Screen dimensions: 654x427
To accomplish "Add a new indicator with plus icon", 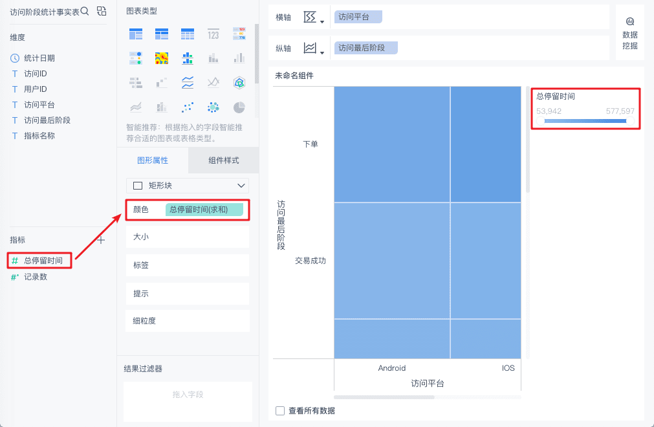I will pos(101,240).
